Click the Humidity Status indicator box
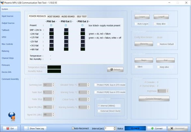Viewport: 191px width, 132px height. (54, 71)
